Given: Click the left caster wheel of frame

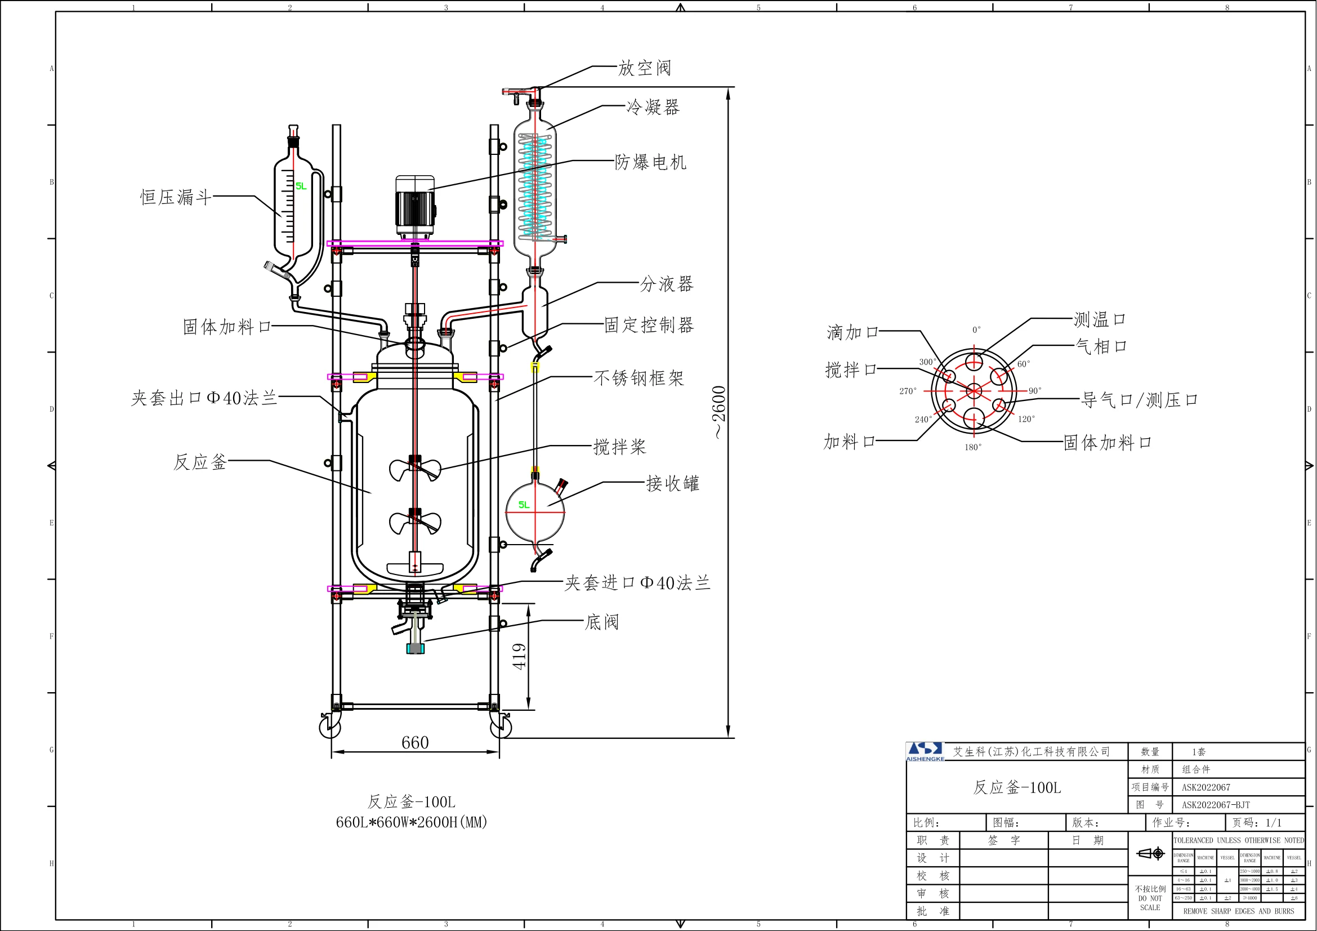Looking at the screenshot, I should click(330, 727).
